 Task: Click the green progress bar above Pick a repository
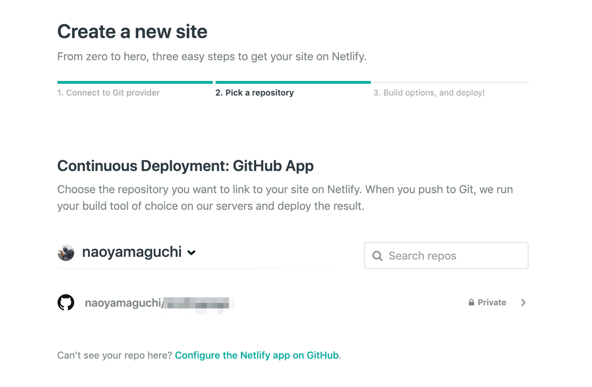tap(293, 81)
